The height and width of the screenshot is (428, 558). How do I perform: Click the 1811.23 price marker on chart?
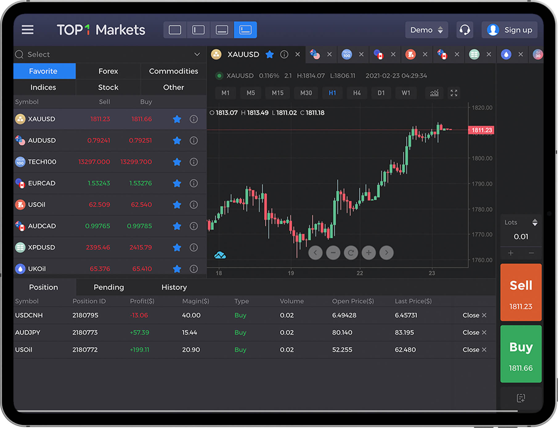(481, 130)
